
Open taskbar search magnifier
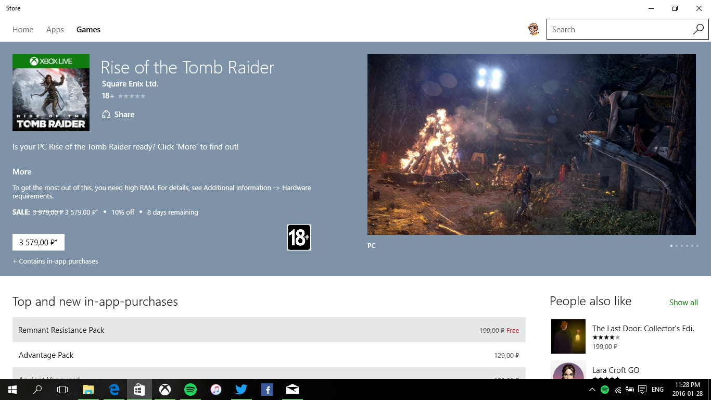(x=37, y=390)
